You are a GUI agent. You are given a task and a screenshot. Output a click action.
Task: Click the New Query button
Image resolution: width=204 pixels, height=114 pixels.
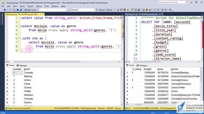tap(30, 10)
